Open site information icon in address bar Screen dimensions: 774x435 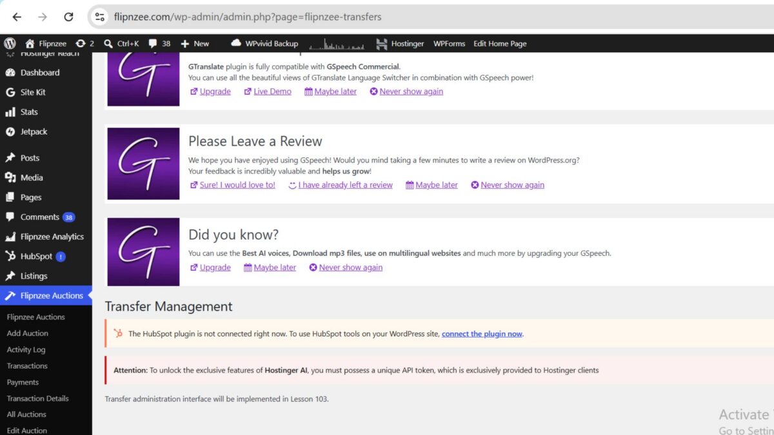point(99,17)
